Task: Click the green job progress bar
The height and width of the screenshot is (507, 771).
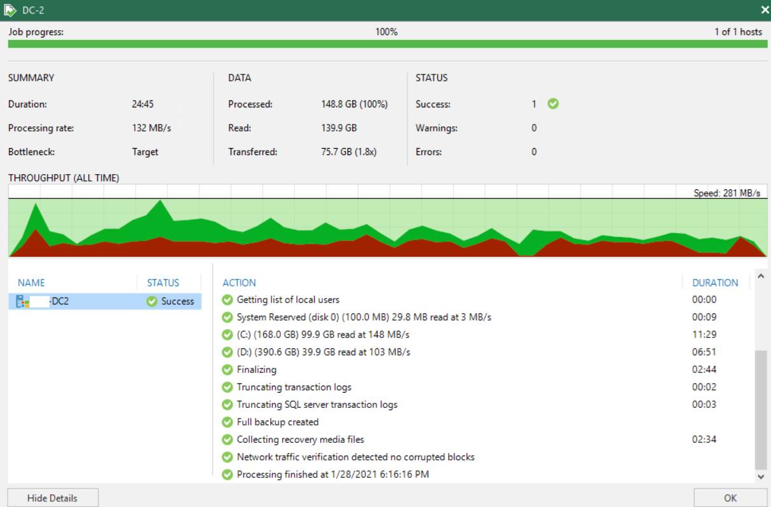Action: 385,44
